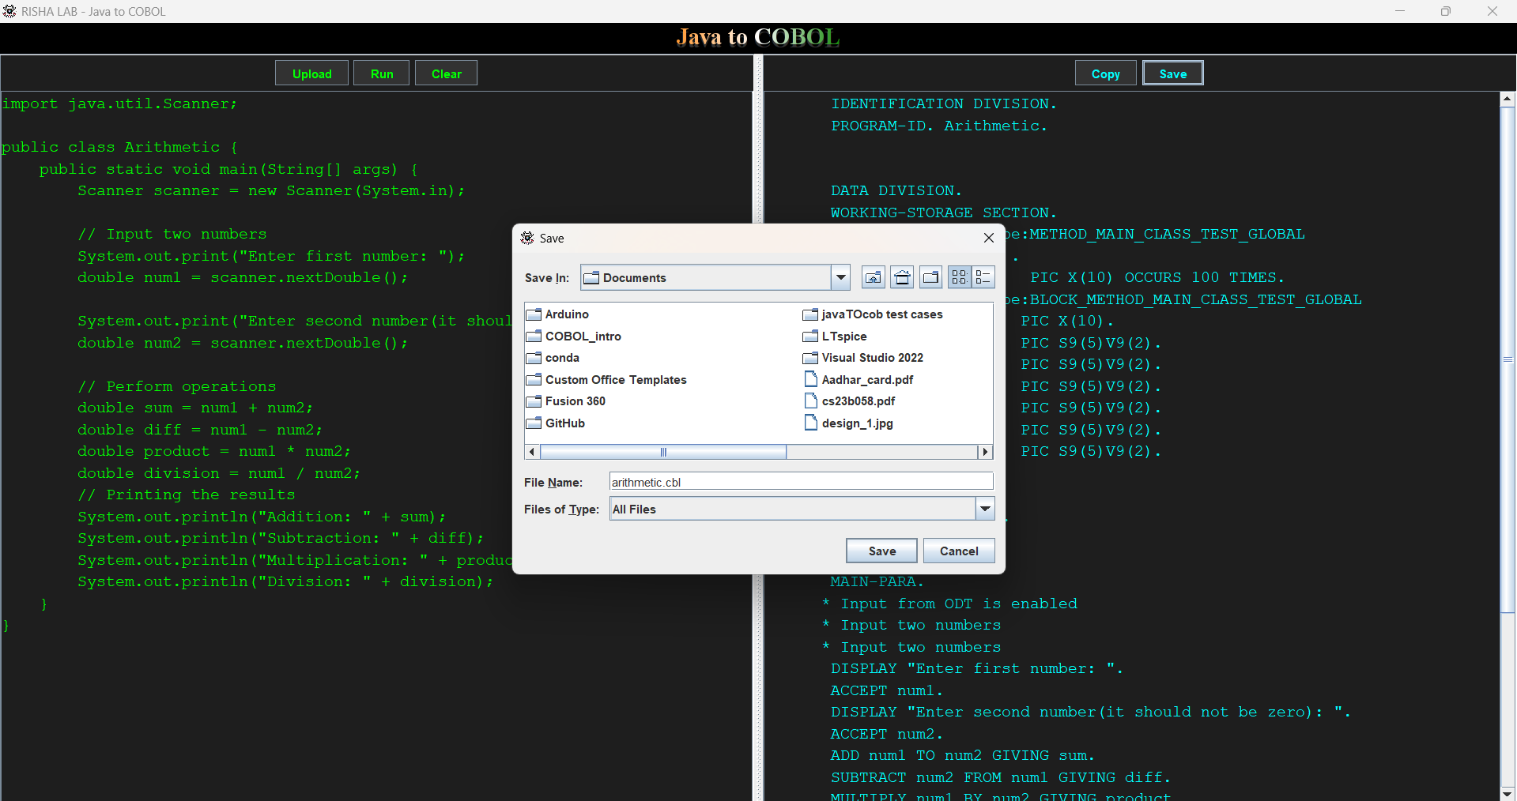Click file list scroll left arrow
The height and width of the screenshot is (801, 1517).
pos(532,452)
